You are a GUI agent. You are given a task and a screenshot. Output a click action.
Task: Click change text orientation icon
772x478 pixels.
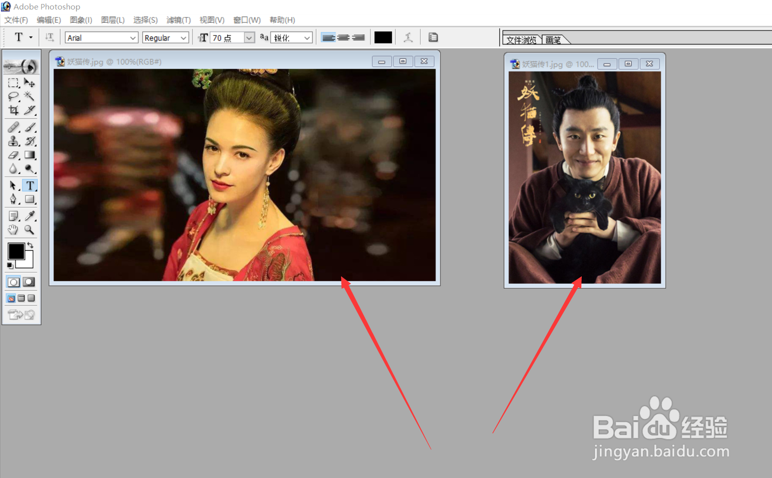click(49, 37)
